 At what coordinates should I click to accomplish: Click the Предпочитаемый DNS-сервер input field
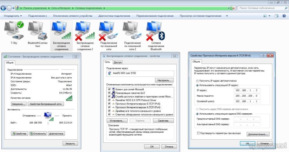coord(247,119)
